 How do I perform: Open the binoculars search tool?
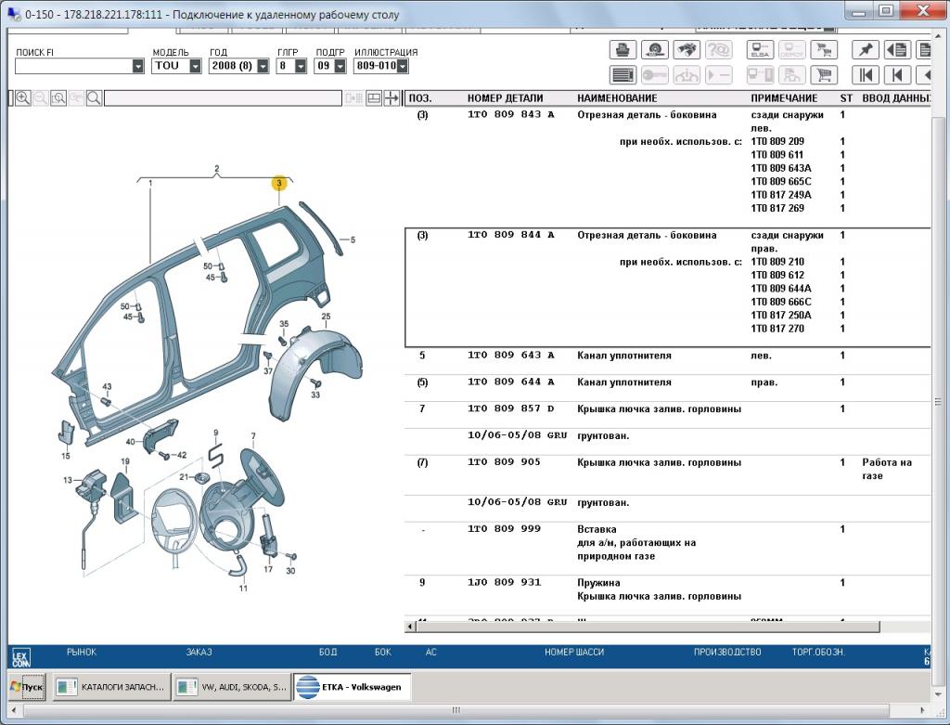coord(687,50)
